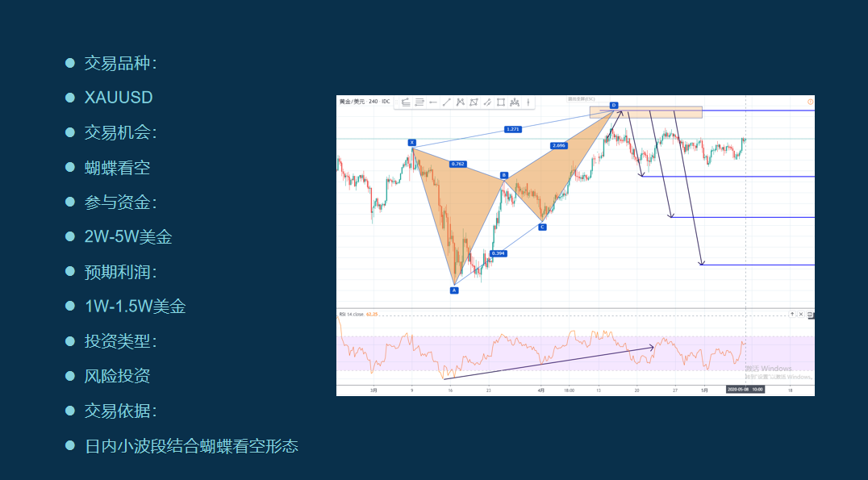Click the 0.762 ratio label
868x480 pixels.
(458, 164)
